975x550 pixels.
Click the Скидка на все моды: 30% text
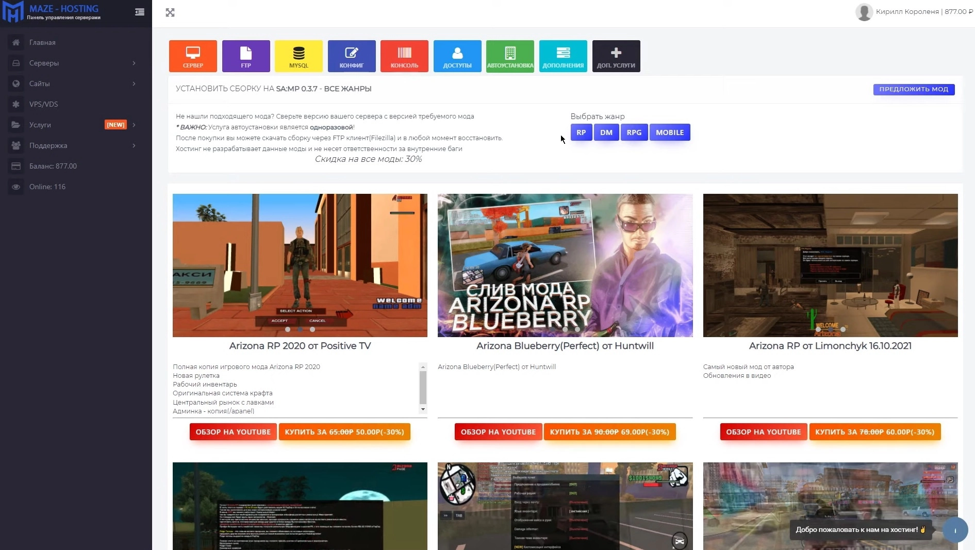click(x=369, y=159)
